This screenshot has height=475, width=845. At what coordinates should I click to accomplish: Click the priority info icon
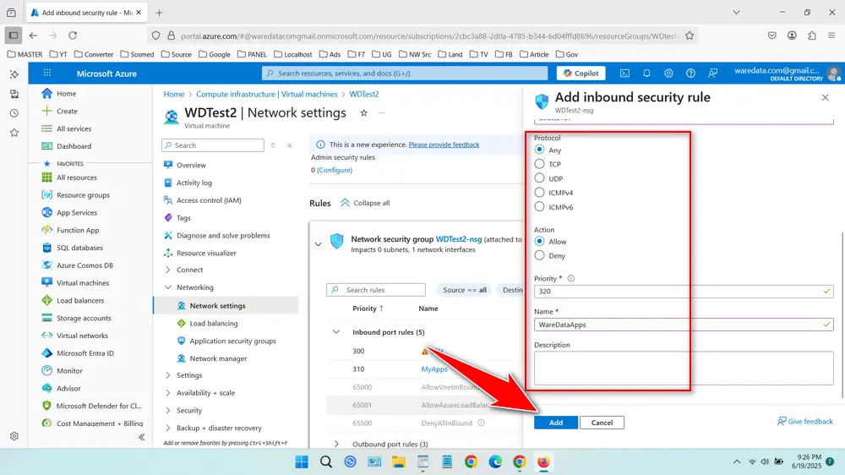570,279
